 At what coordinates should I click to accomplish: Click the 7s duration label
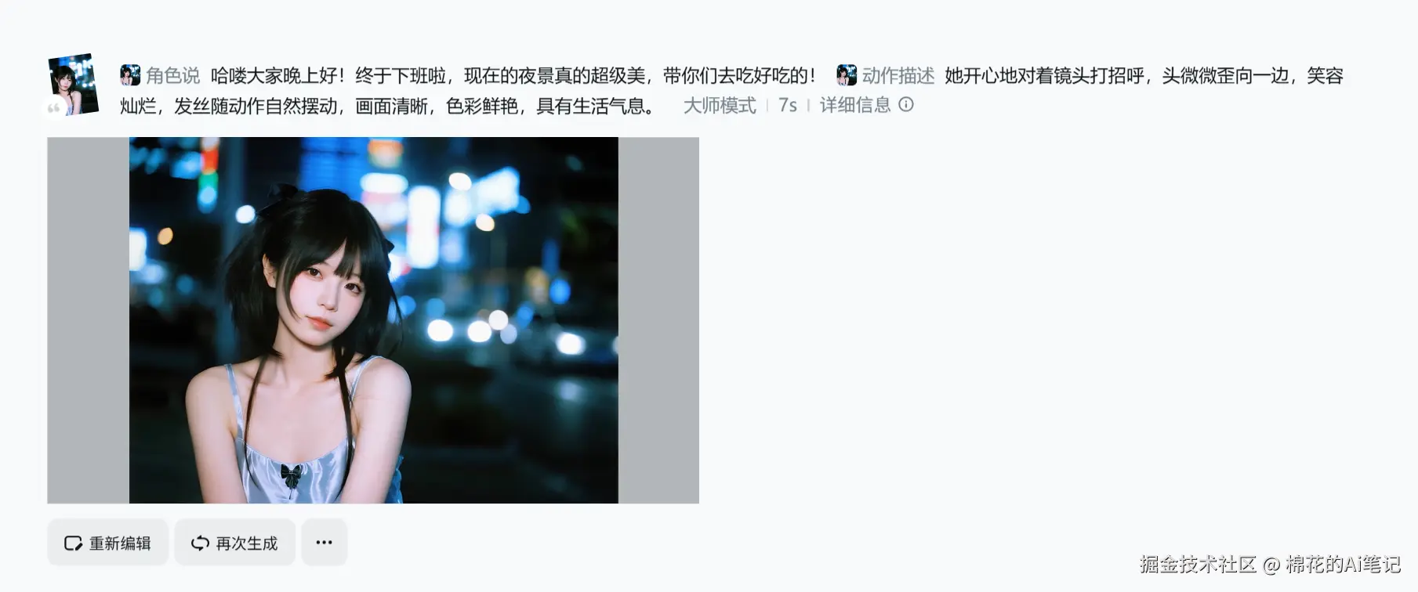[788, 105]
